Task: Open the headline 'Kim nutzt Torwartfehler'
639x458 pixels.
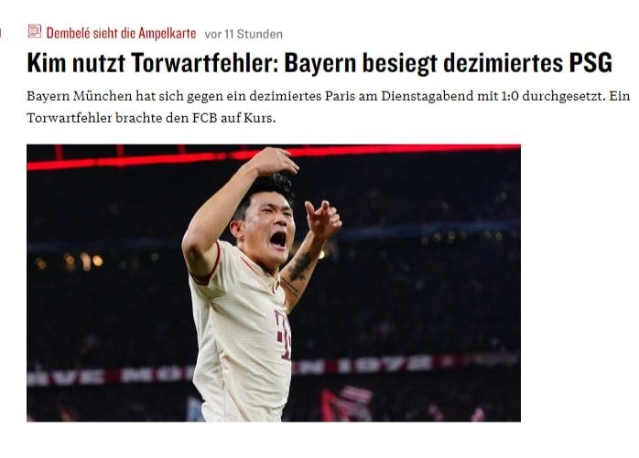Action: 152,63
